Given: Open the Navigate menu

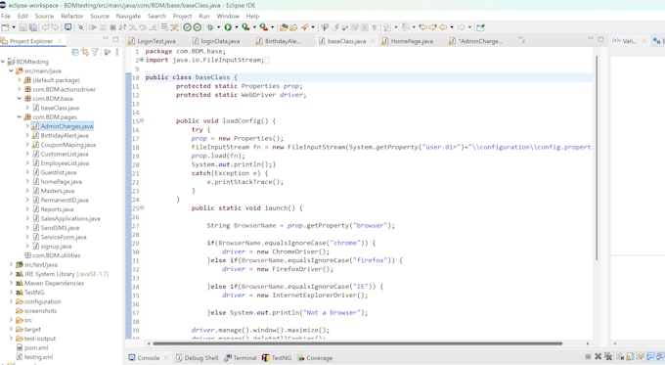Looking at the screenshot, I should coord(128,16).
